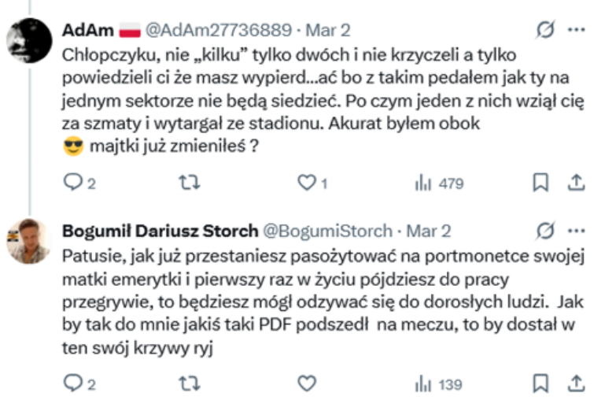Click the Bogumił Dariusz Storch display name
This screenshot has height=404, width=605.
tap(159, 231)
